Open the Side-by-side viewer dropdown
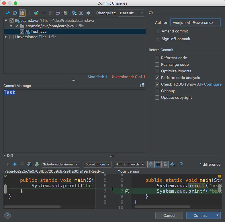Viewport: 225px width, 222px height. pyautogui.click(x=60, y=164)
